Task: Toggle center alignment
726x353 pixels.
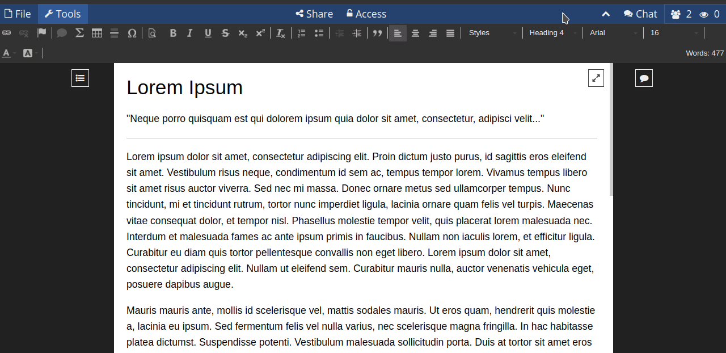Action: click(x=415, y=33)
